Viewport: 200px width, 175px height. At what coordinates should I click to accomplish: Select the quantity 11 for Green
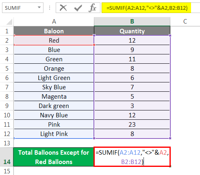(132, 59)
